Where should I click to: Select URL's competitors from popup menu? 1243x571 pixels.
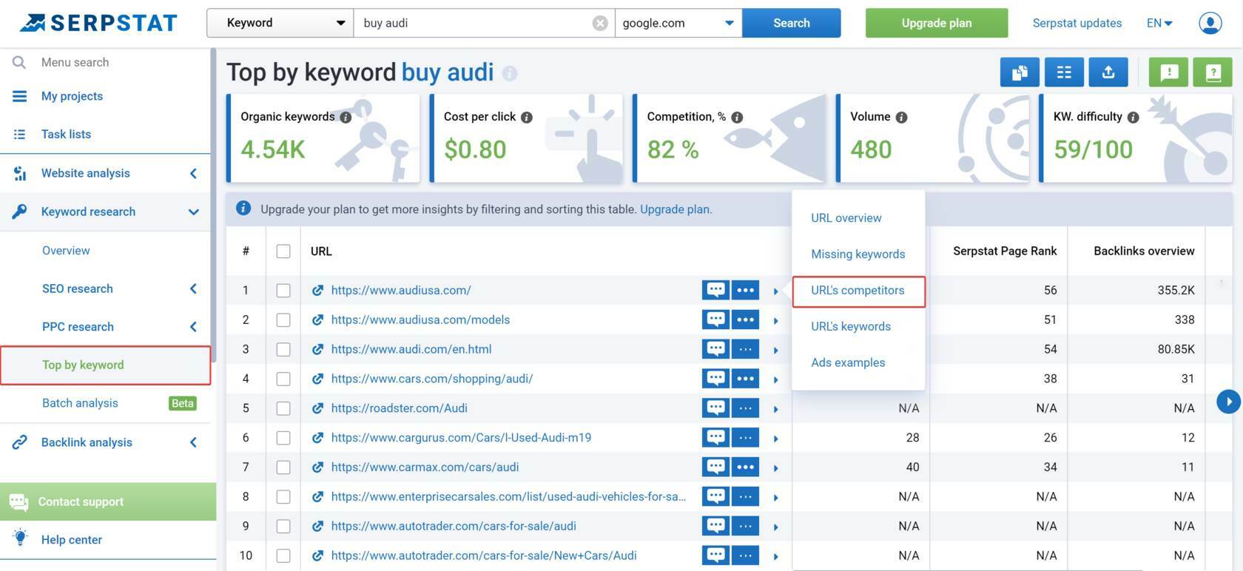(858, 291)
